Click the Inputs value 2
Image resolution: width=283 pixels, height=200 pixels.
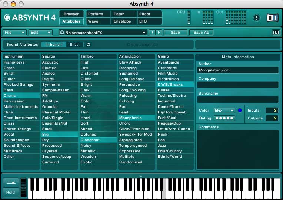[x=272, y=111]
